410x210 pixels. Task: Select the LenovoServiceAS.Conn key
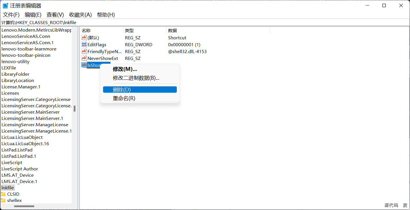(26, 36)
